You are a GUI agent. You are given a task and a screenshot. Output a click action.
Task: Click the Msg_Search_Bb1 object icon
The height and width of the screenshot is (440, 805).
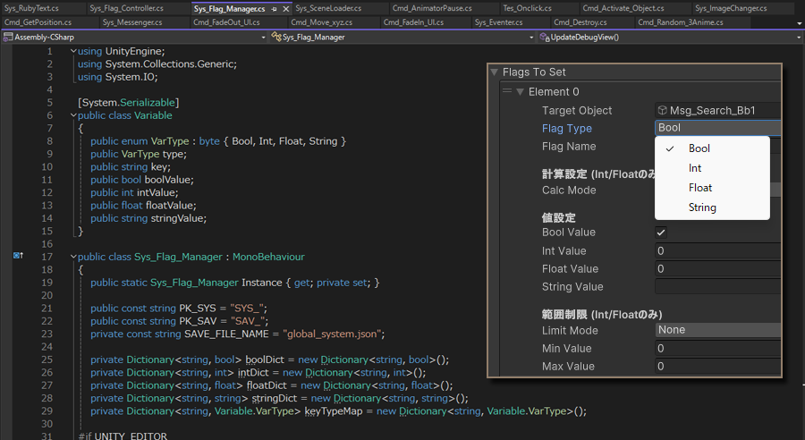click(x=663, y=111)
